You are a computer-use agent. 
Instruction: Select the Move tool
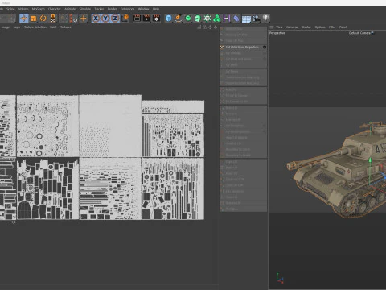(x=24, y=19)
